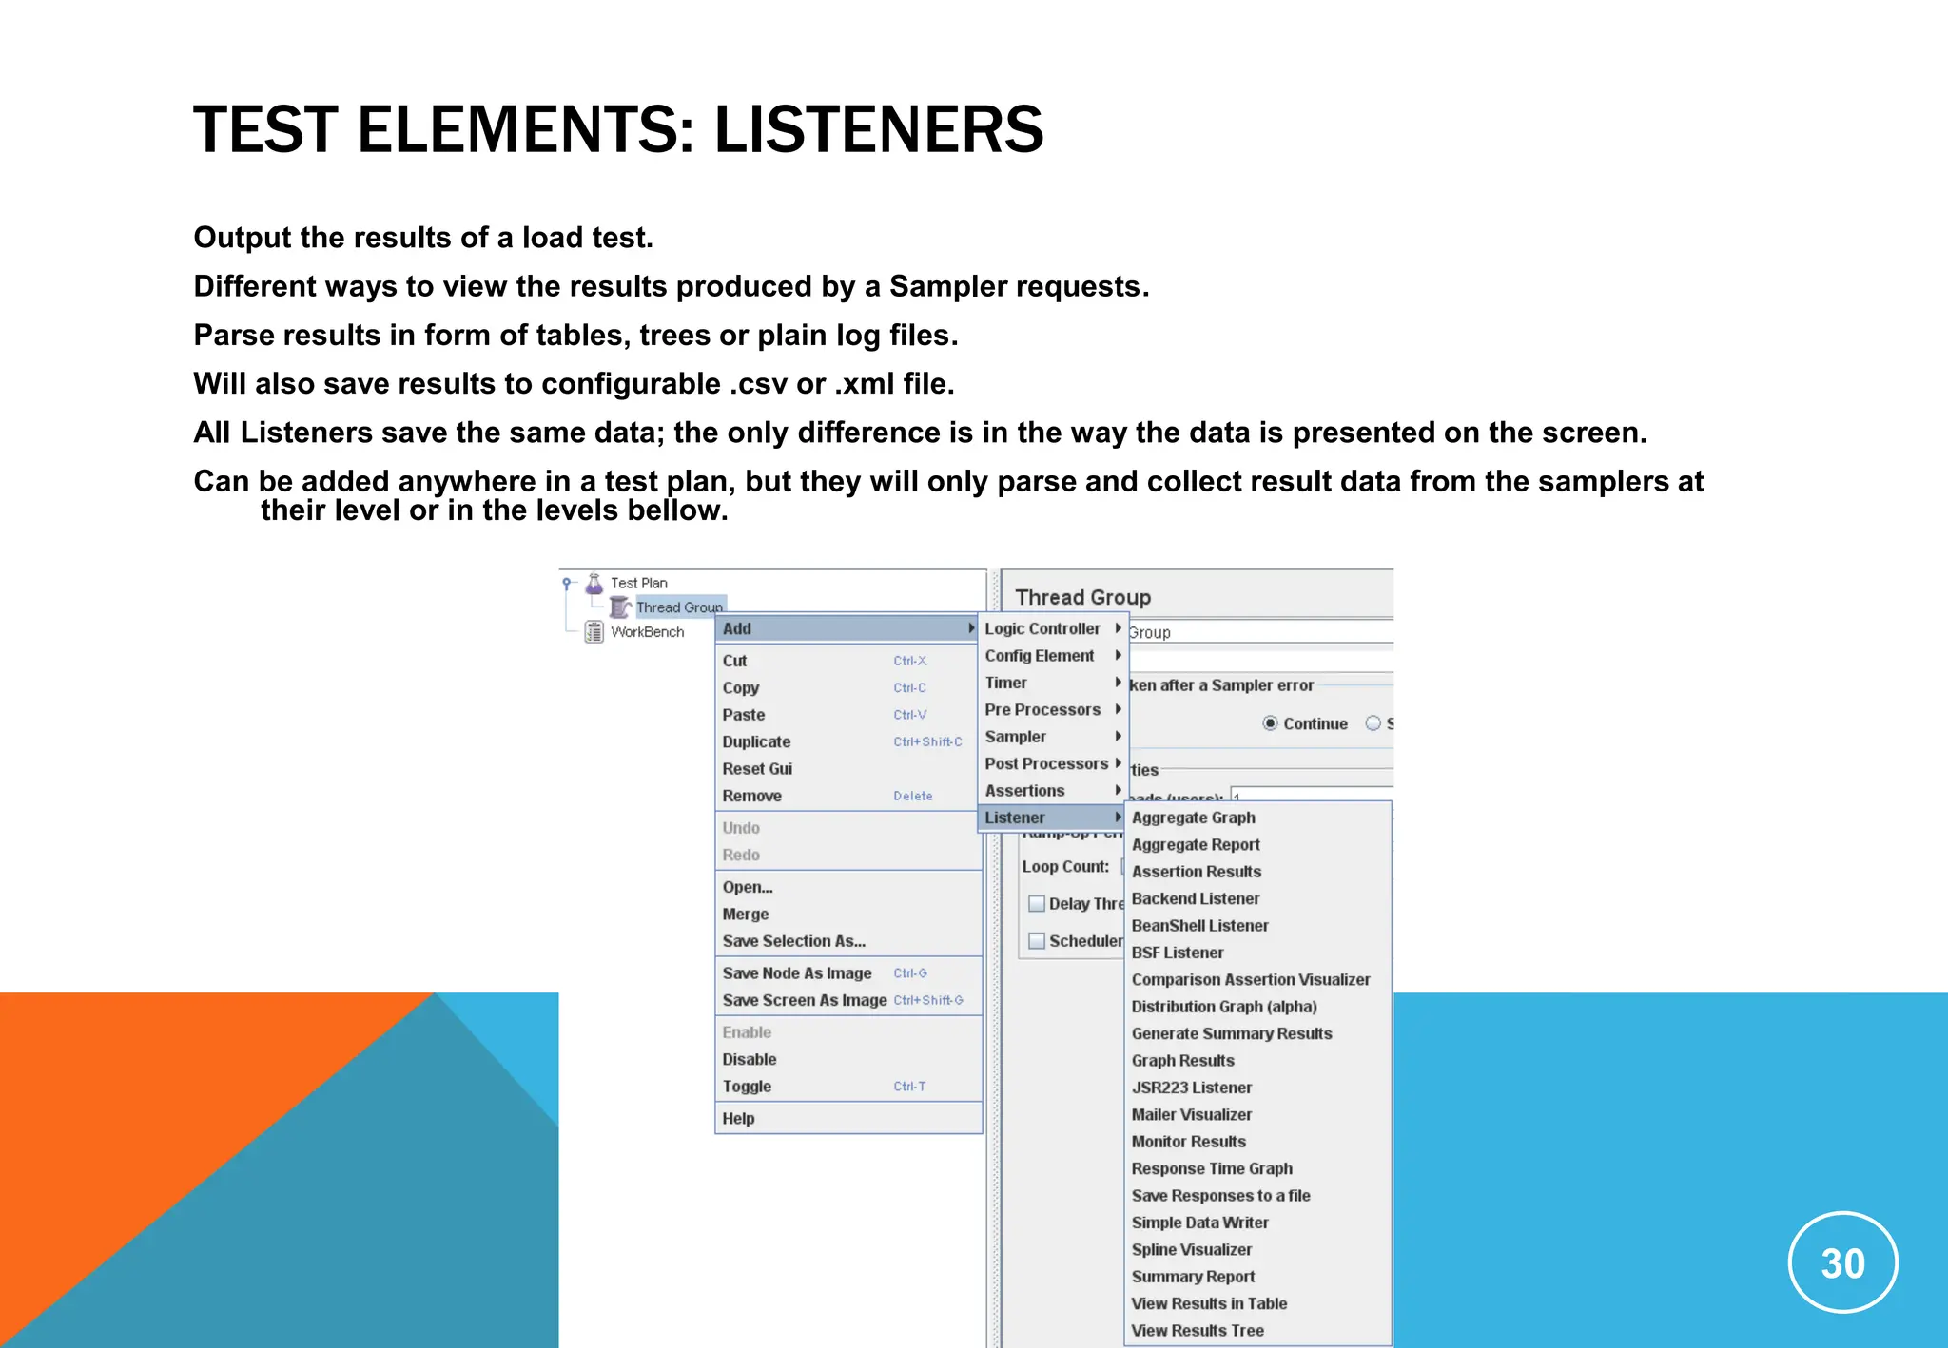Pick Summary Report from the listener list
This screenshot has width=1948, height=1348.
tap(1193, 1277)
